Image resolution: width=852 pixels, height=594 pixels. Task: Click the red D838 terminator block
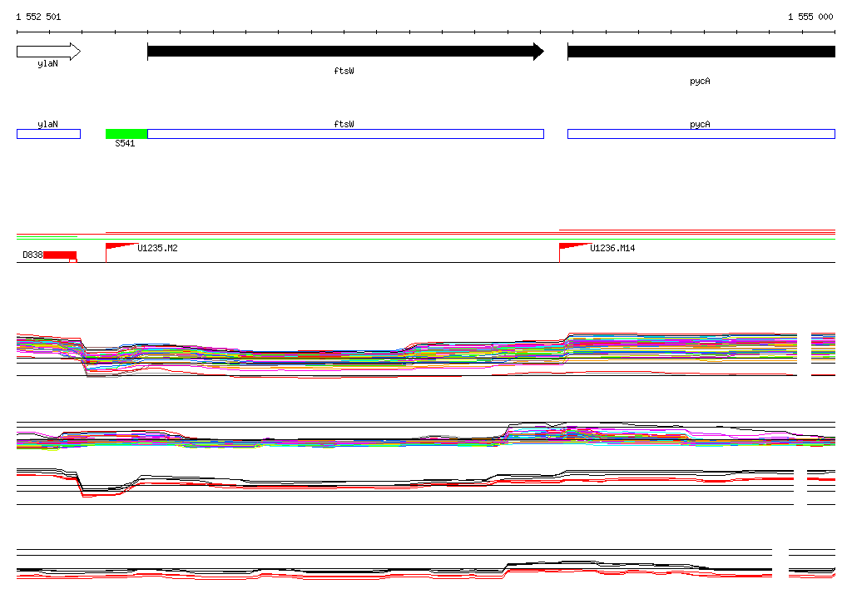[x=60, y=256]
